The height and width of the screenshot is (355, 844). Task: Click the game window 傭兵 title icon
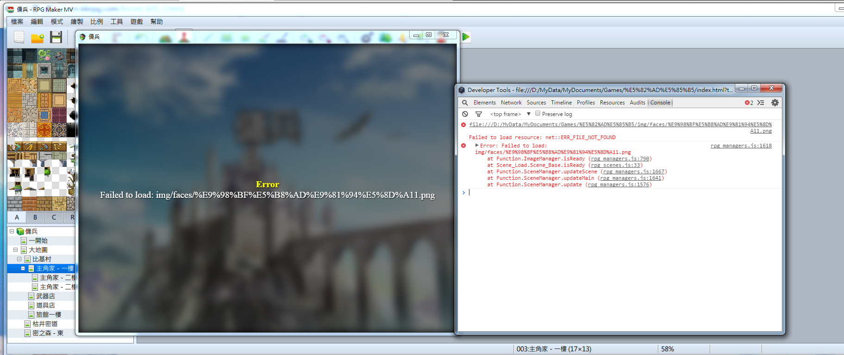[x=82, y=37]
